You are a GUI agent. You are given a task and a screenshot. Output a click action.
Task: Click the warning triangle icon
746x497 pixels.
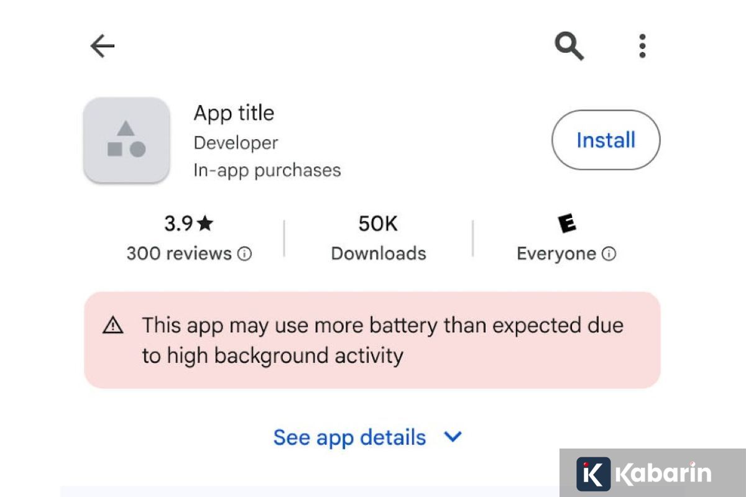[x=113, y=325]
